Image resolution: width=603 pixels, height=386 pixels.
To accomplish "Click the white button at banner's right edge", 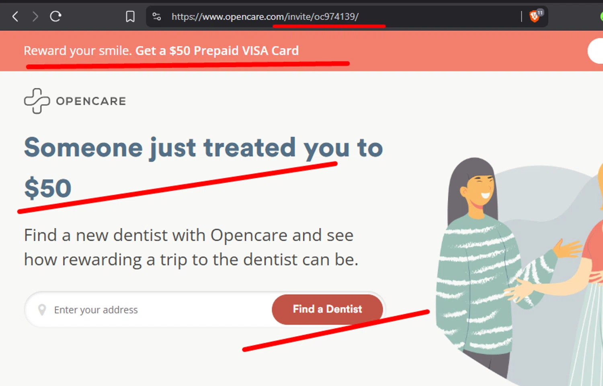I will (x=595, y=51).
